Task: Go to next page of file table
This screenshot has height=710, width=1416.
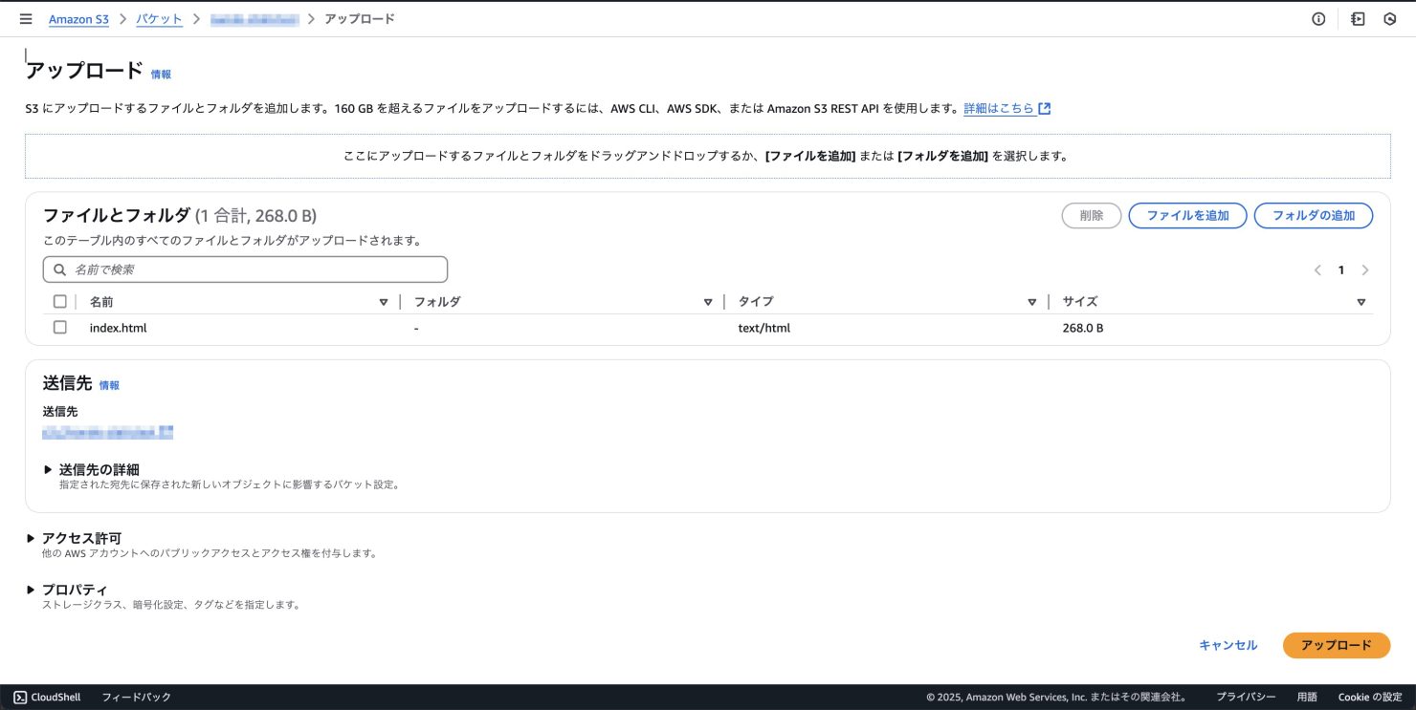Action: coord(1365,270)
